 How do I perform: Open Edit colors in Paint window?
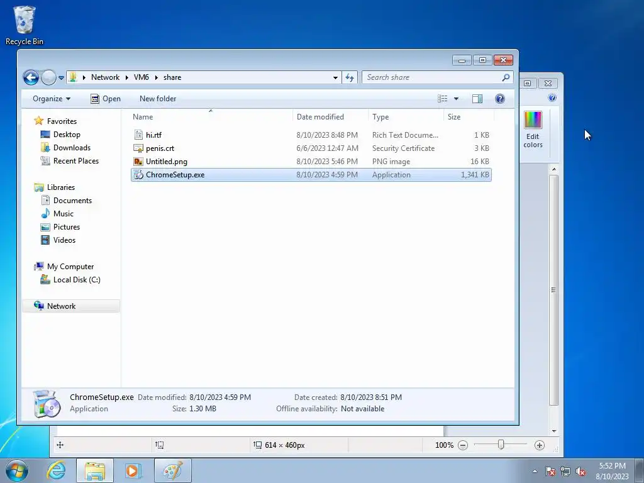[533, 130]
